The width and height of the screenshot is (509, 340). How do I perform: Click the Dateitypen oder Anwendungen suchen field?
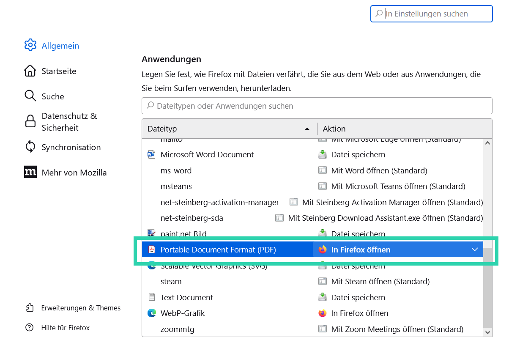pos(317,106)
